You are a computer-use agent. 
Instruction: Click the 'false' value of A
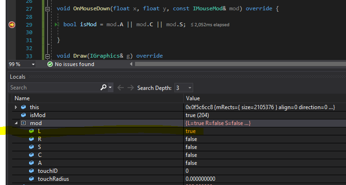191,163
